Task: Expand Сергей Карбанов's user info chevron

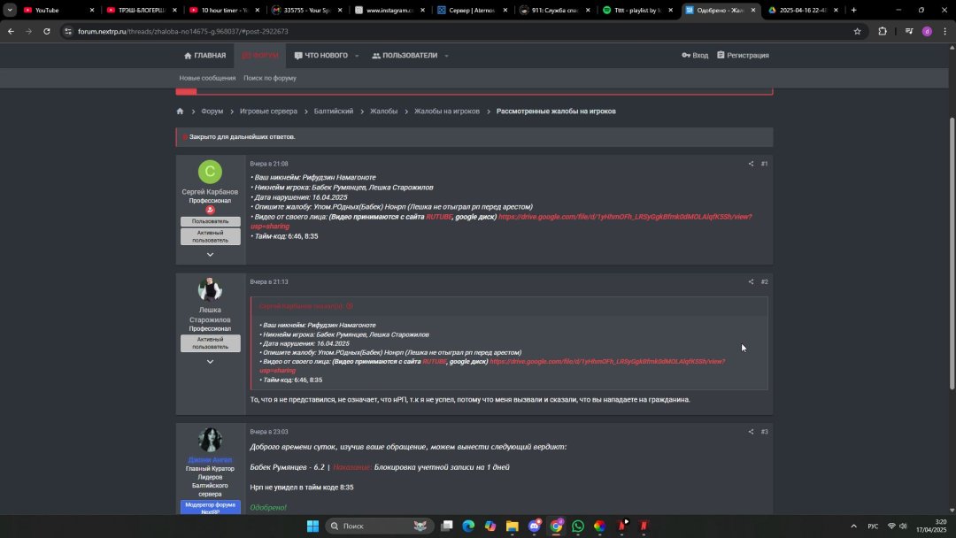Action: click(x=210, y=255)
